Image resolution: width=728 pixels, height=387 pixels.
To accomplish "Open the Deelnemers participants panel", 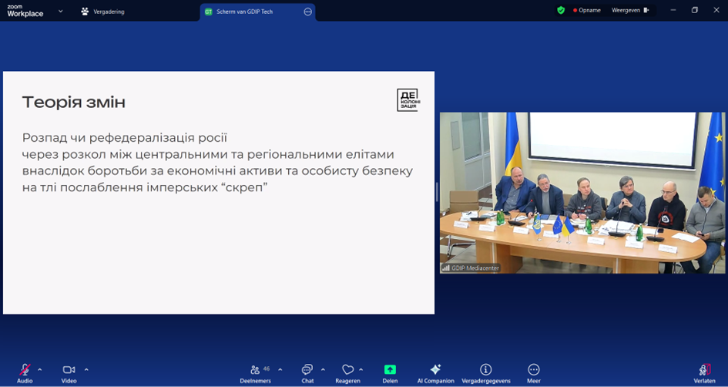I will click(255, 370).
